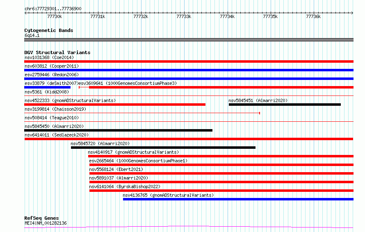
Task: Select nsv5845451 (Almarri2020) label
Action: pyautogui.click(x=258, y=100)
